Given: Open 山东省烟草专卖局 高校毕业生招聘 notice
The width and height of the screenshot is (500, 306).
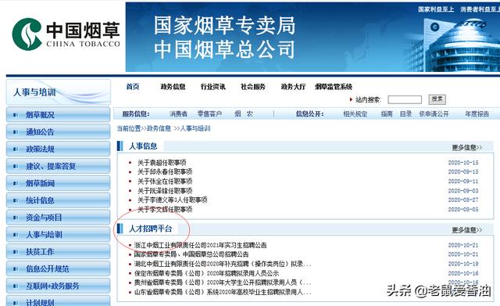Looking at the screenshot, I should 222,292.
